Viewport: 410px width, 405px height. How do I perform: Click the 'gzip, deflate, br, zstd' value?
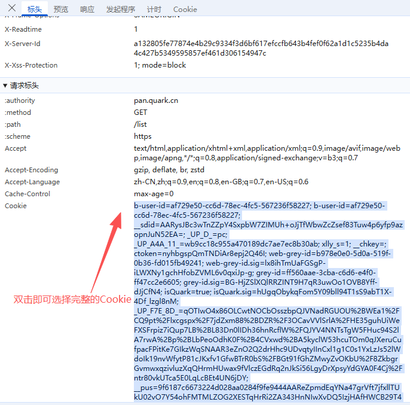tap(169, 170)
